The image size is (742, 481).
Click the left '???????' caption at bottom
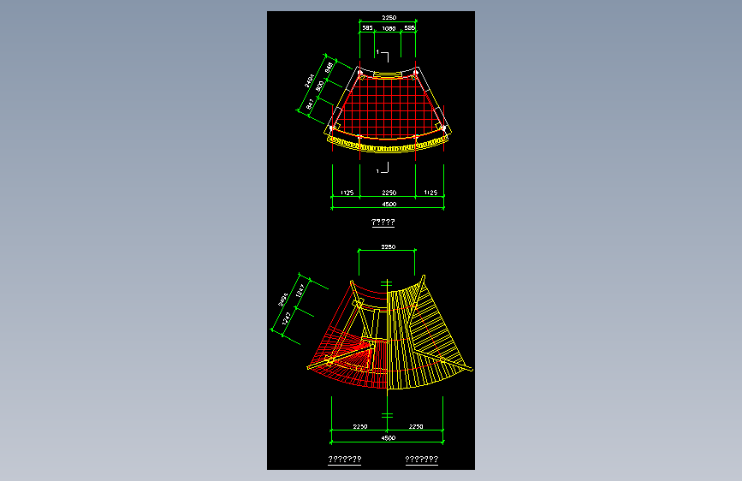(345, 459)
